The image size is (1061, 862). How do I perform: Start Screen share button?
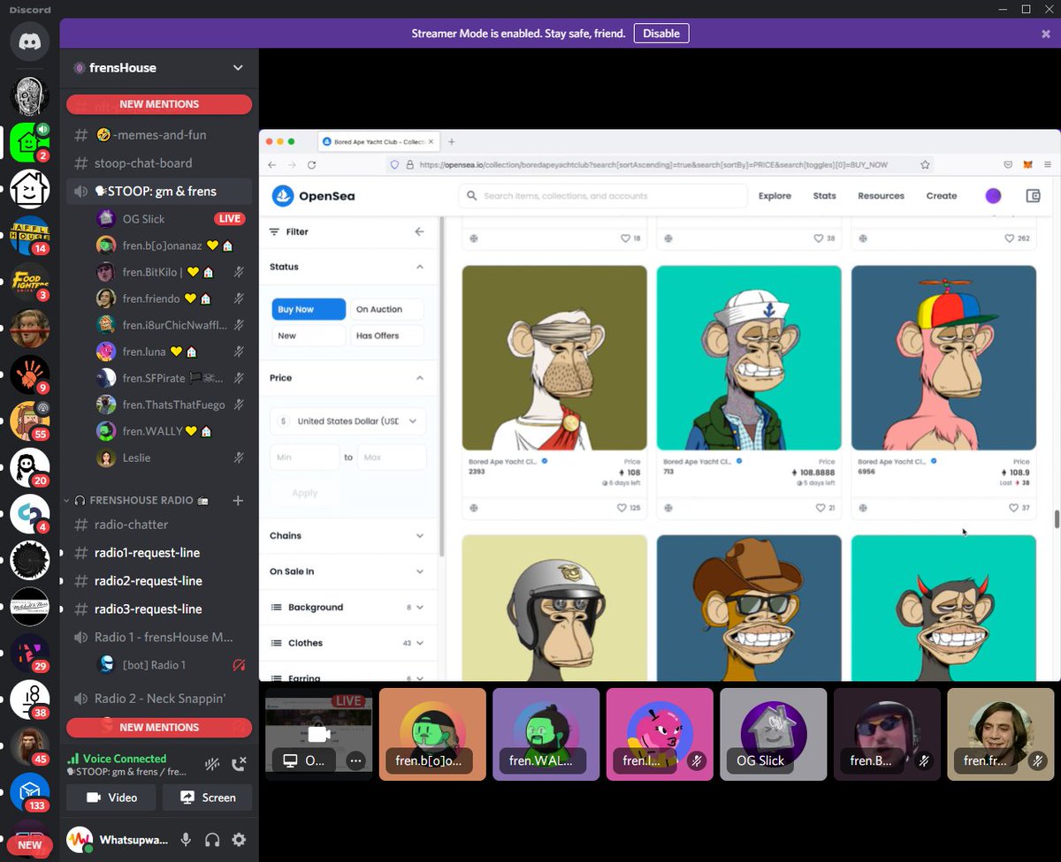pos(208,798)
